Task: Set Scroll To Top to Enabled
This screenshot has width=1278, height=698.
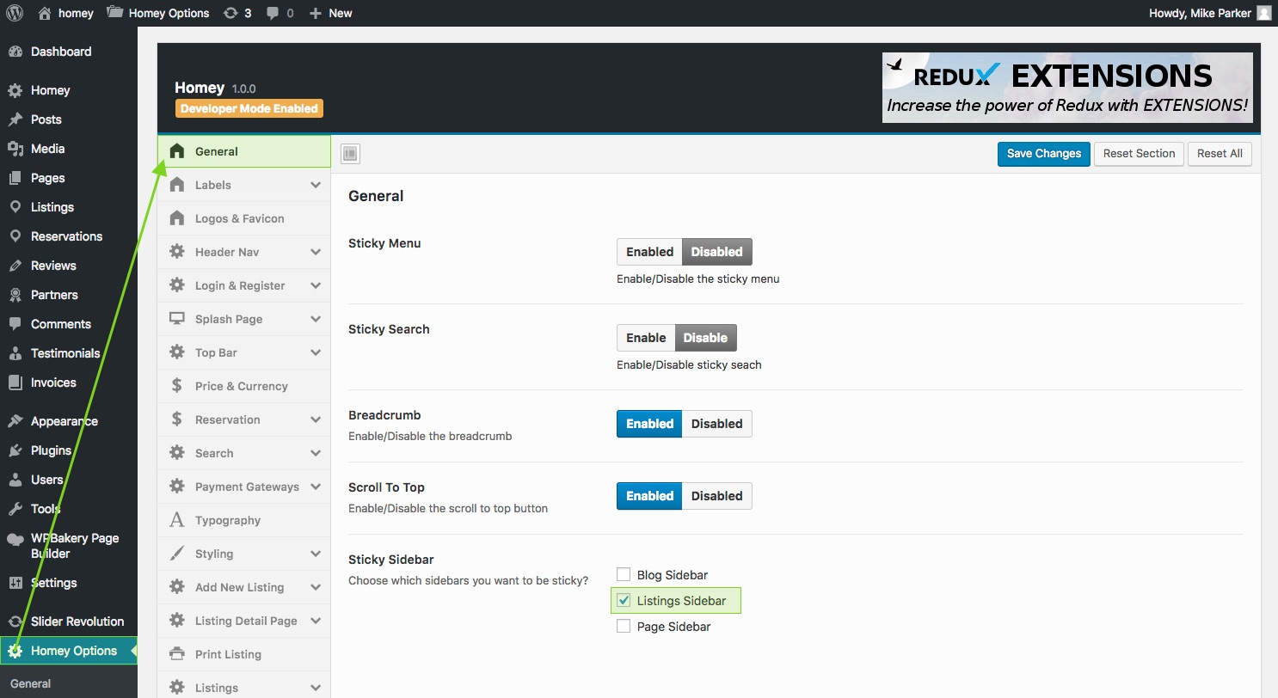Action: click(x=649, y=496)
